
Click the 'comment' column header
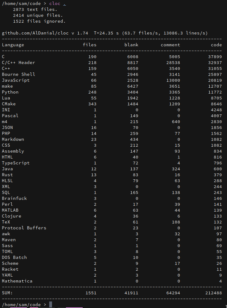(170, 45)
